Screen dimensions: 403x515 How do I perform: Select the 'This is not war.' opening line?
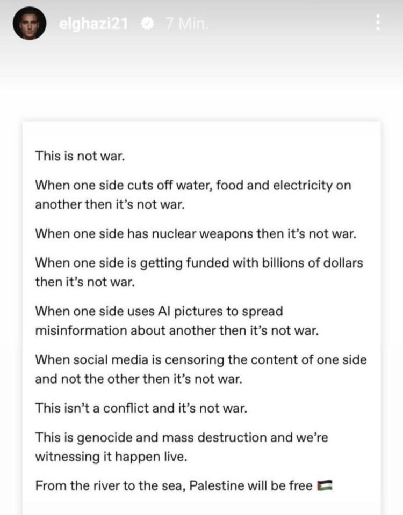pos(80,156)
